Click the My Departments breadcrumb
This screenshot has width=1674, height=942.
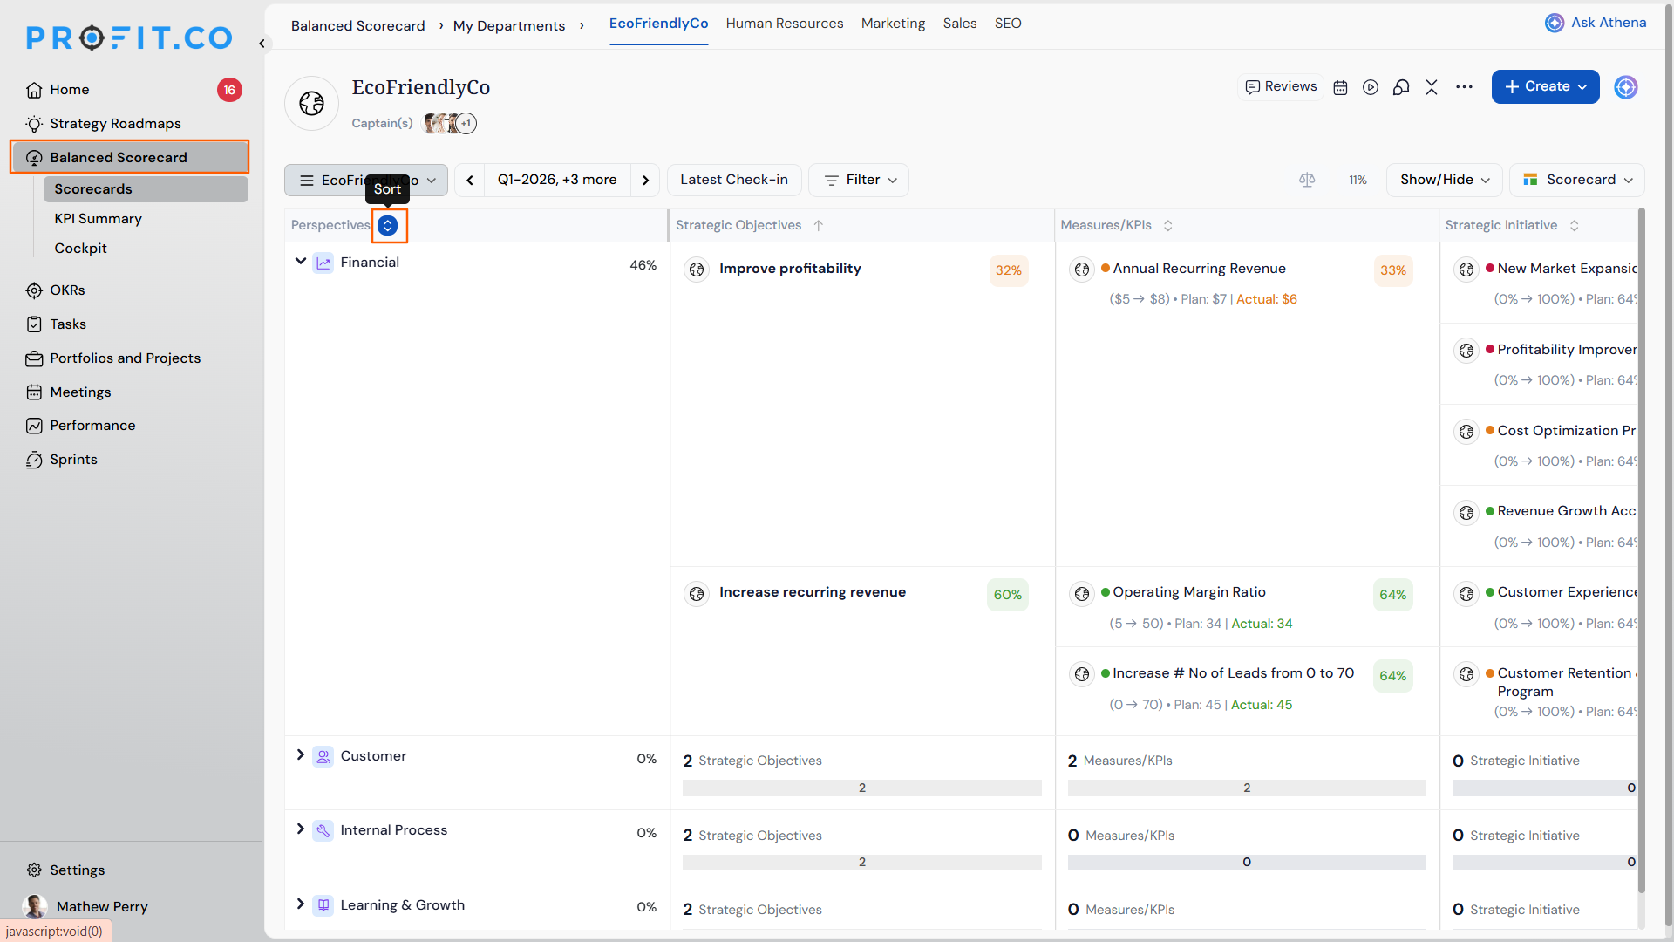click(x=509, y=26)
